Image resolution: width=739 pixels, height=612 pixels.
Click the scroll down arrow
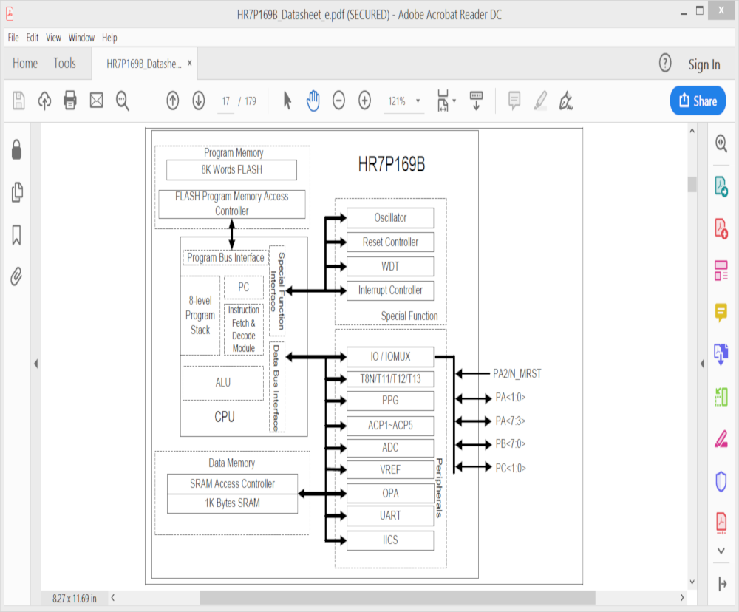click(692, 582)
